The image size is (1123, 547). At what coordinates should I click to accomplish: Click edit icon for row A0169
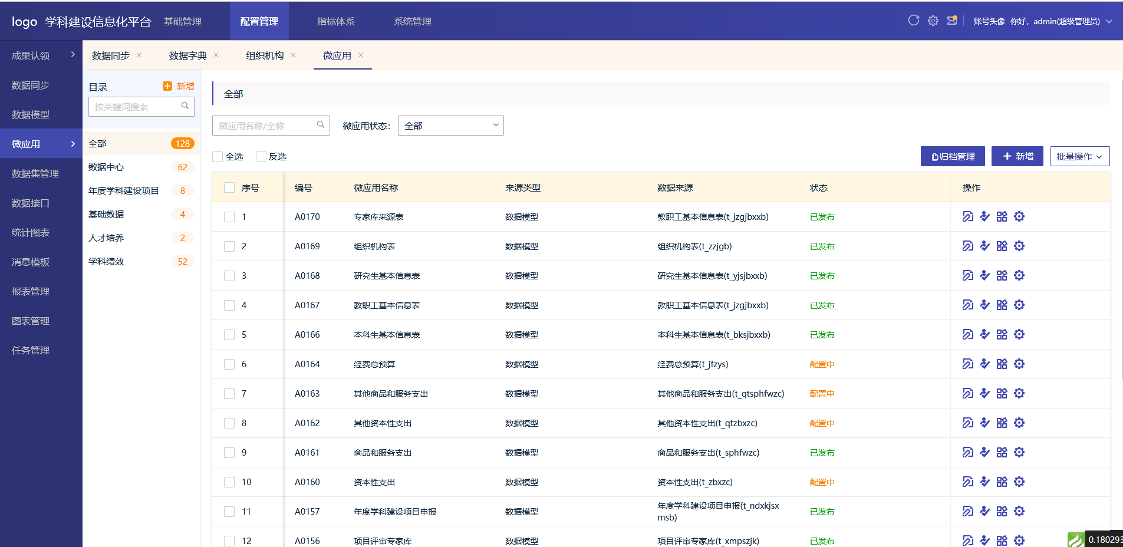pos(968,246)
